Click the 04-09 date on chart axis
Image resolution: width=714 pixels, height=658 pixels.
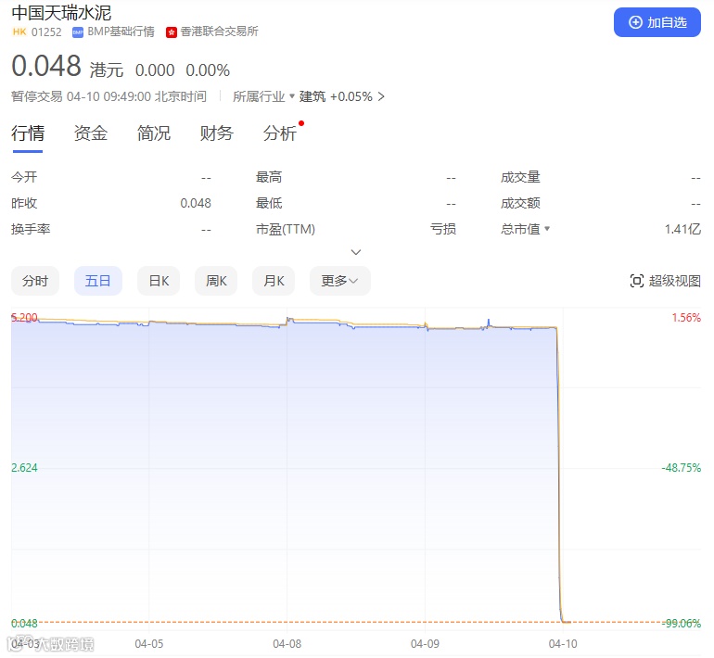coord(425,644)
